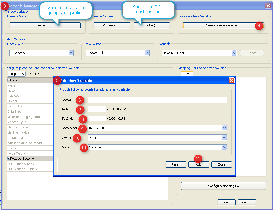
Task: Open the ECU(s) configuration shortcut
Action: (x=152, y=25)
